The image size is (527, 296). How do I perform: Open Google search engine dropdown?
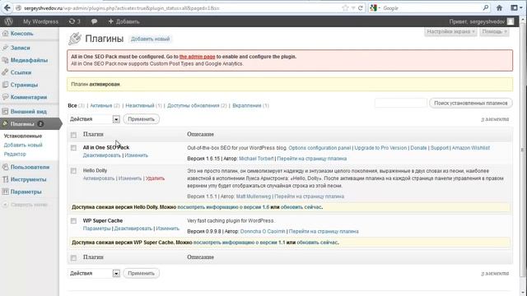pos(375,8)
